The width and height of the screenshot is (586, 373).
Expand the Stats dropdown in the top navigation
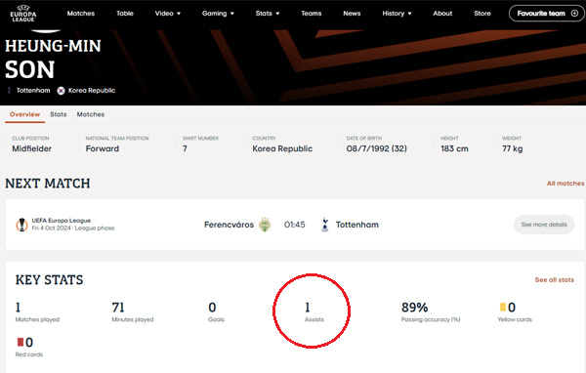pyautogui.click(x=268, y=14)
